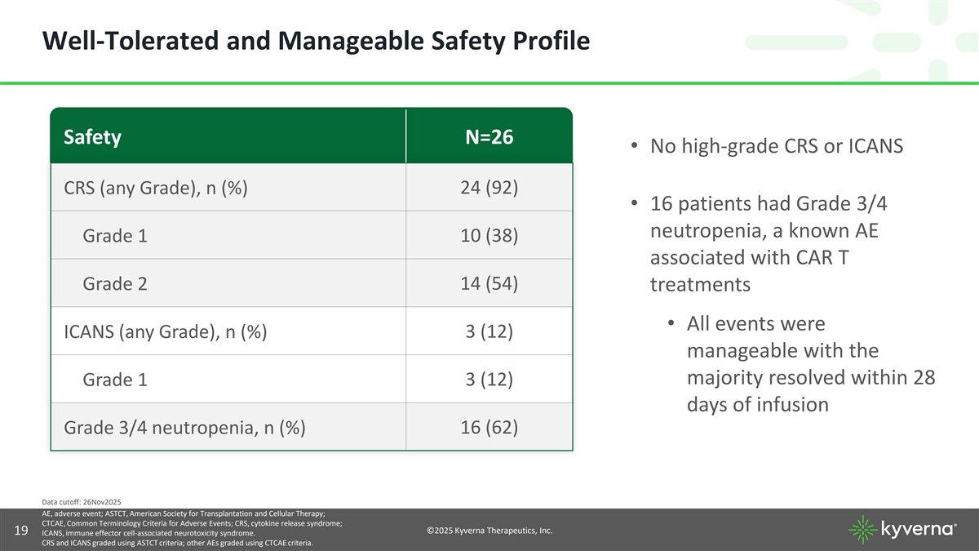
Task: Click the No high-grade CRS or ICANS bullet
Action: 776,147
